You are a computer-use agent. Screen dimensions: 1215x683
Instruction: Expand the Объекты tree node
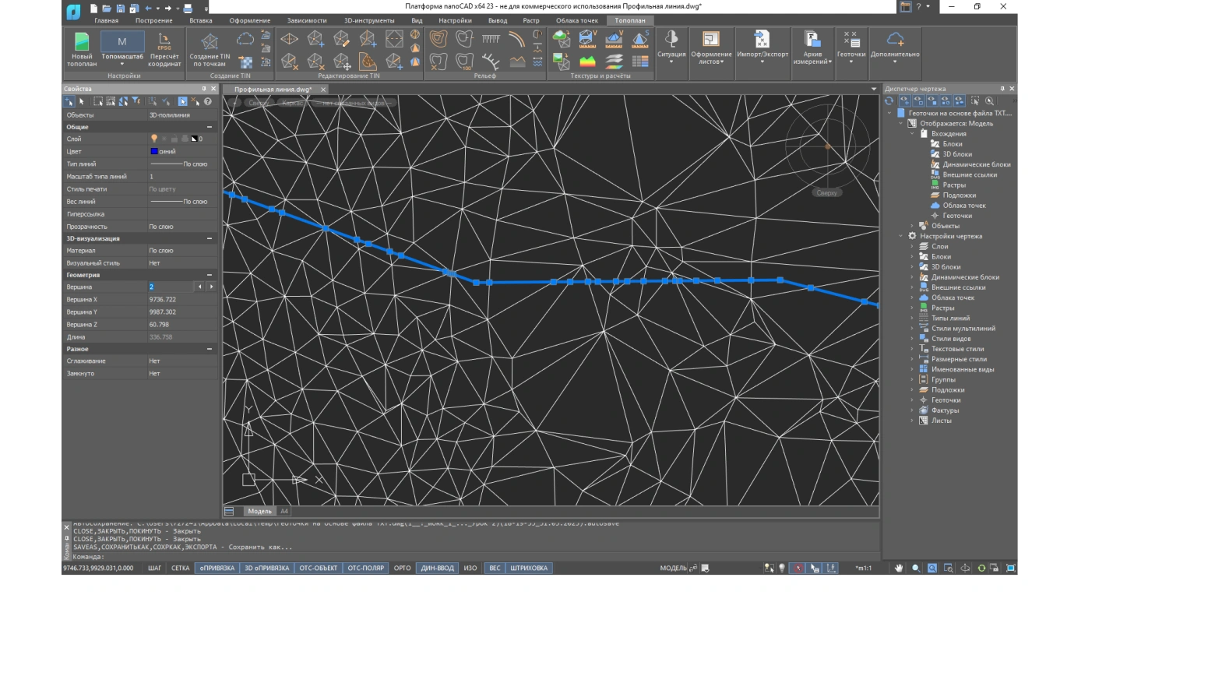click(x=913, y=226)
